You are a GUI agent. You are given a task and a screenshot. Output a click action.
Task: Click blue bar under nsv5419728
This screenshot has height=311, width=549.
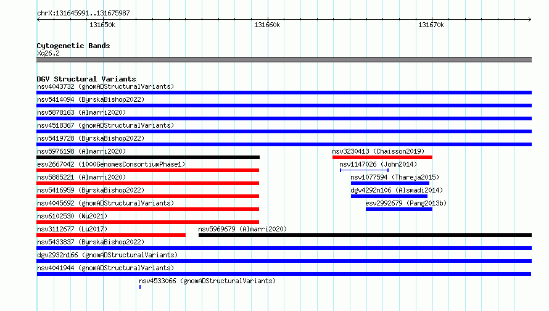click(x=284, y=144)
